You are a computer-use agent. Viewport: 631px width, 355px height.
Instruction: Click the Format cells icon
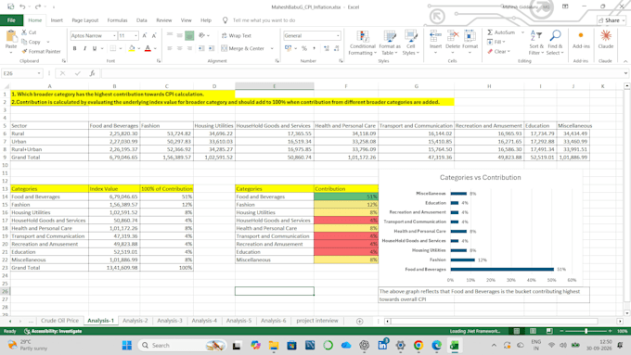point(470,36)
